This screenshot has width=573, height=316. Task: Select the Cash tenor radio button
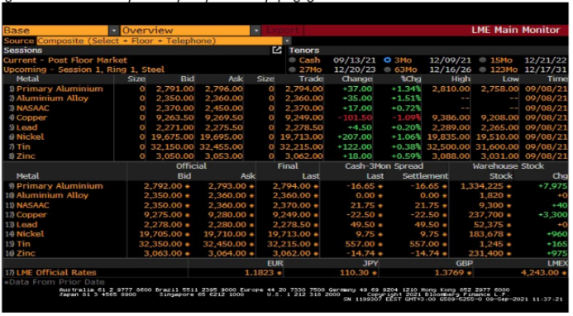pyautogui.click(x=293, y=60)
